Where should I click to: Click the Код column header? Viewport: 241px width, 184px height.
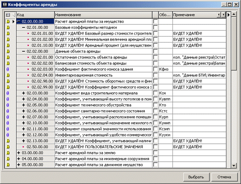coord(34,15)
